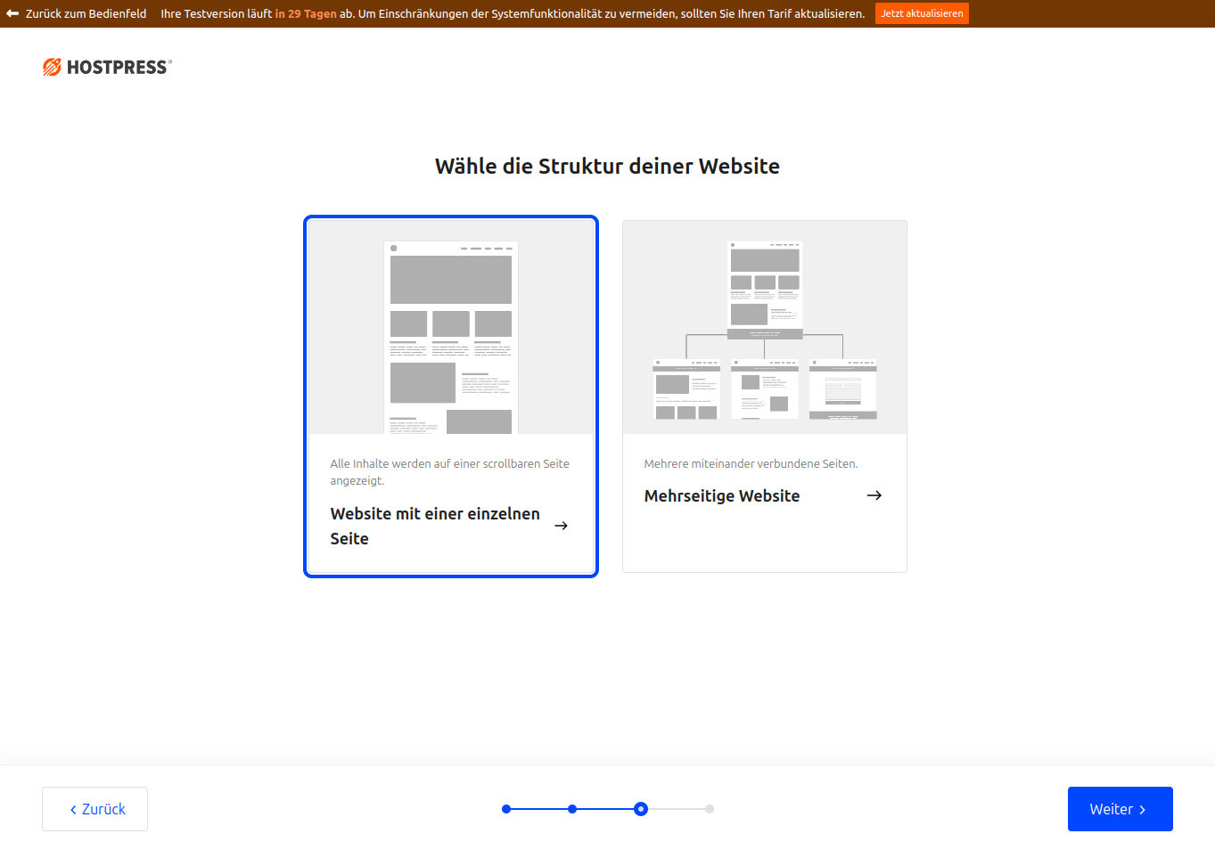Continue with the blue 'Weiter' button
Screen dimensions: 1215x850
[1120, 809]
